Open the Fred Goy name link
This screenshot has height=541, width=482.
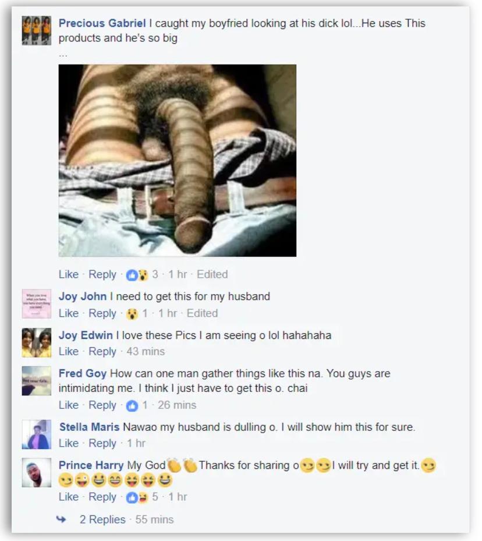coord(83,373)
